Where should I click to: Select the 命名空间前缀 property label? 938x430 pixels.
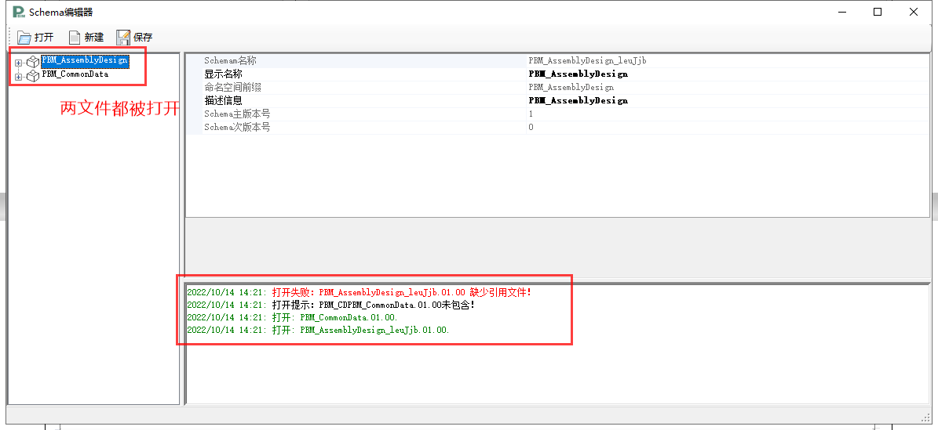click(232, 87)
